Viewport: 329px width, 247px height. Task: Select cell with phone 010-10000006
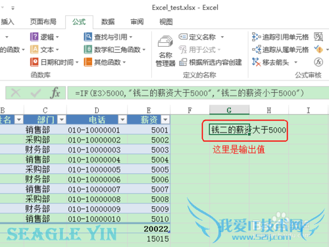97,179
